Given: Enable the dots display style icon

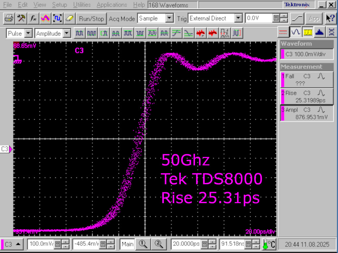Looking at the screenshot, I should (x=283, y=32).
